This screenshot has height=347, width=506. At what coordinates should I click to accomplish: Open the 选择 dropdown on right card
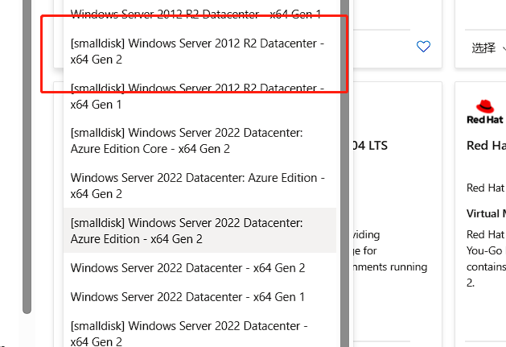click(488, 48)
